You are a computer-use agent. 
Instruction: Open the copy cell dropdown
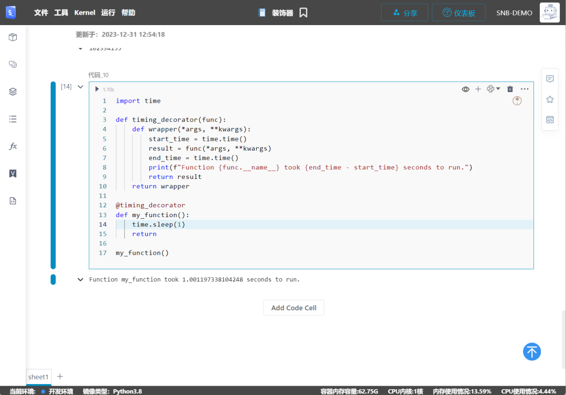[494, 89]
